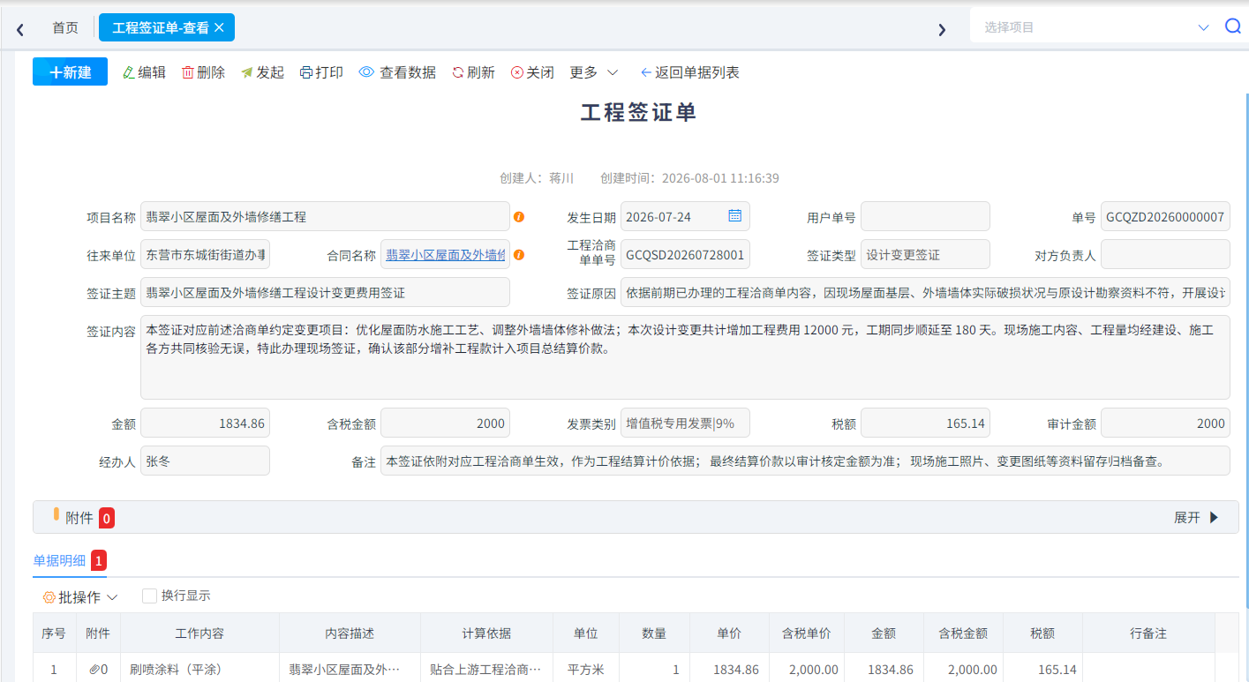
Task: Click the 删除 trash toolbar item
Action: tap(203, 72)
